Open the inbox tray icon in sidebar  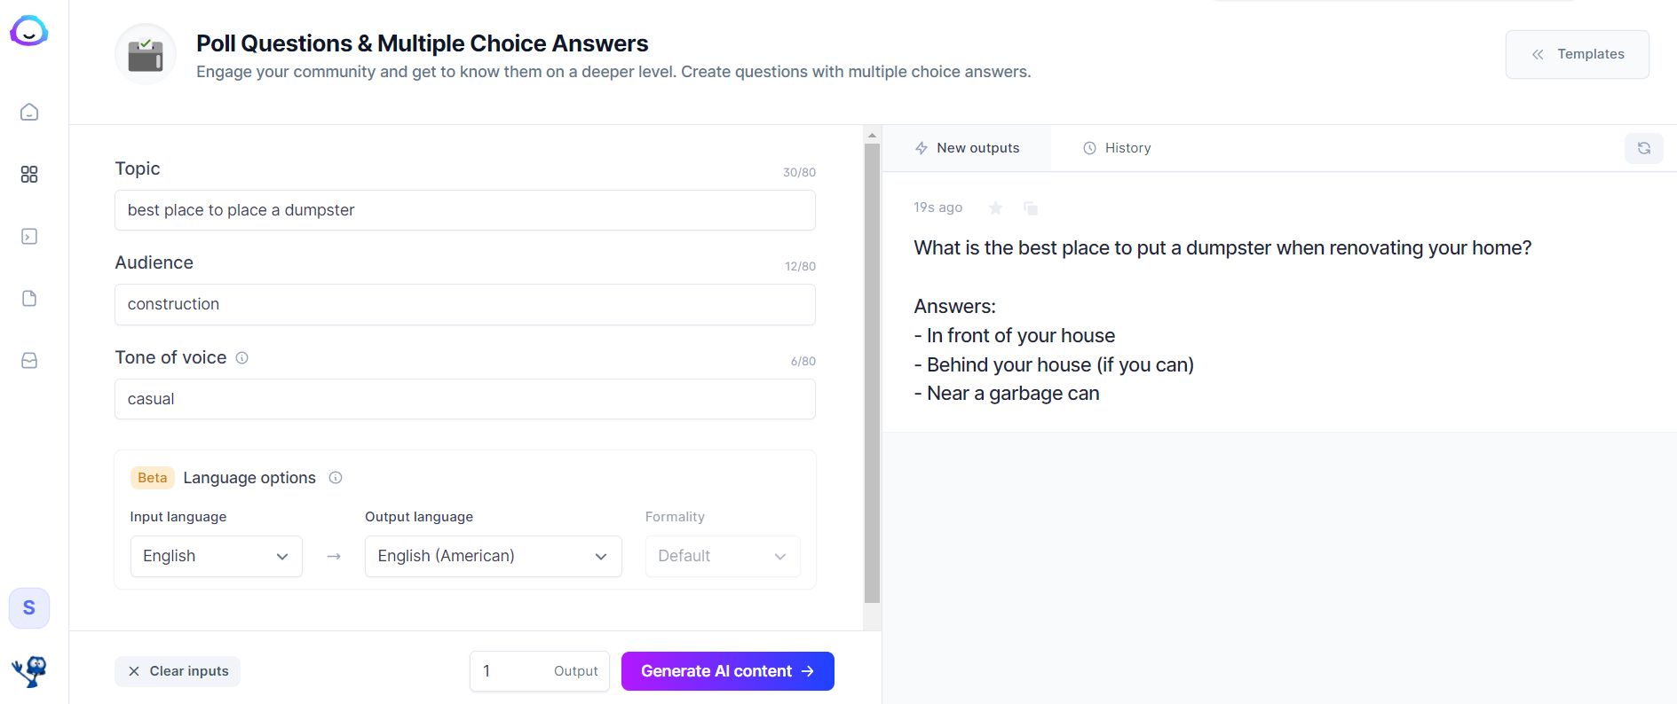(29, 360)
